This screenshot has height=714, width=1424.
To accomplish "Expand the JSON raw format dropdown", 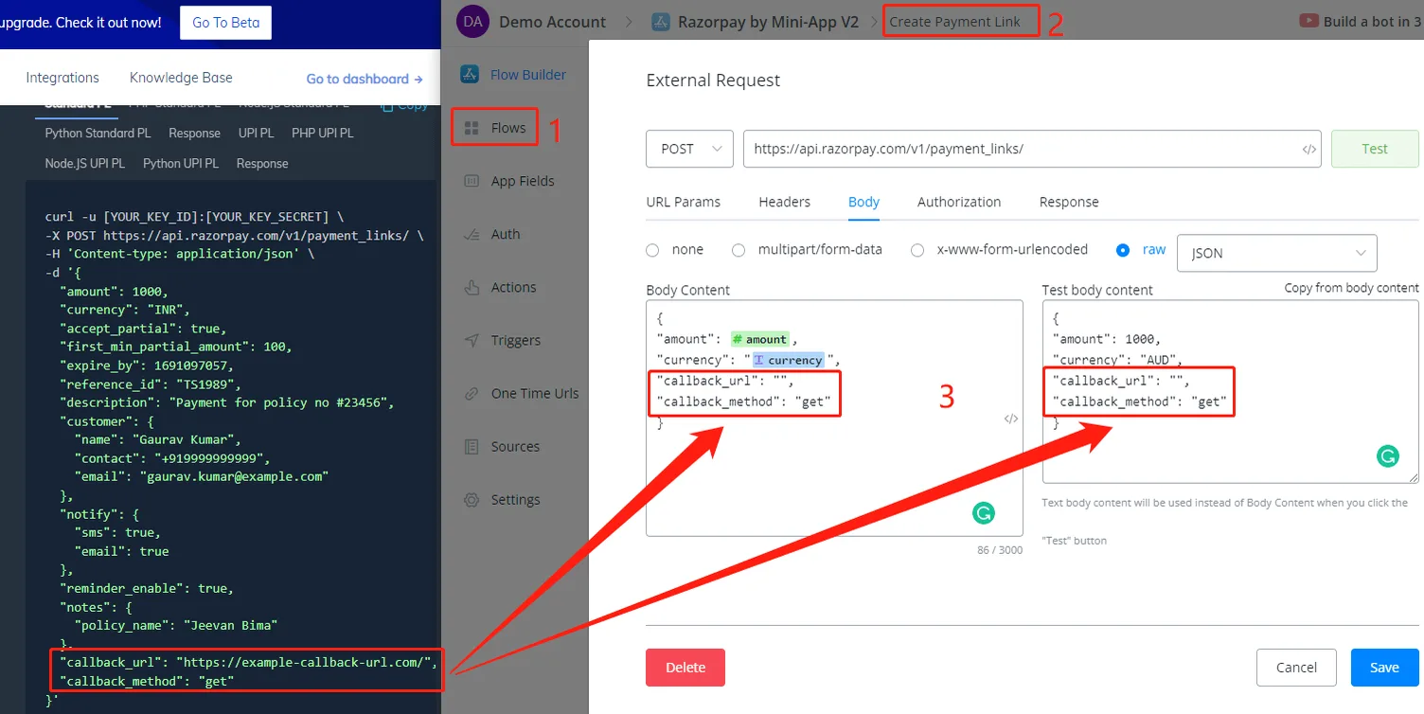I will [x=1276, y=253].
